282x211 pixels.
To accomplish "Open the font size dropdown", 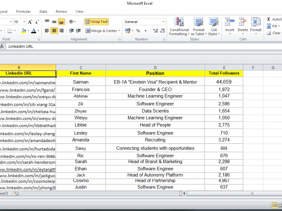I will click(x=24, y=22).
